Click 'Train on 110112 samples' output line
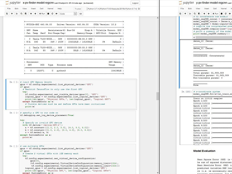232x174 pixels. (208, 98)
